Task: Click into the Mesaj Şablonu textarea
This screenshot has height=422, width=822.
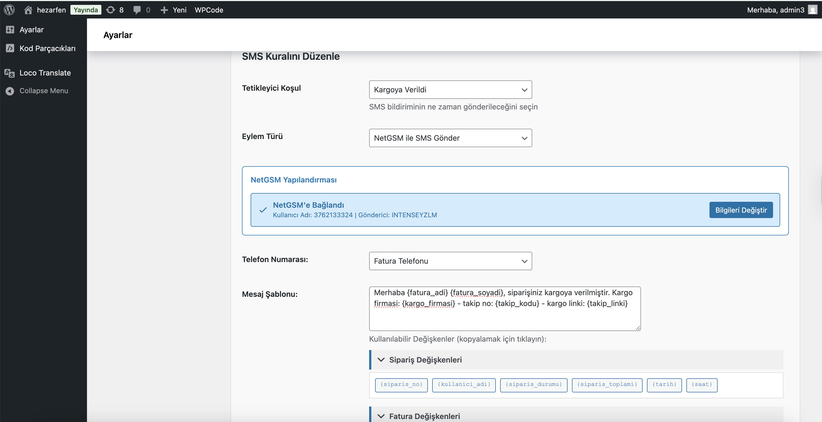Action: [505, 308]
